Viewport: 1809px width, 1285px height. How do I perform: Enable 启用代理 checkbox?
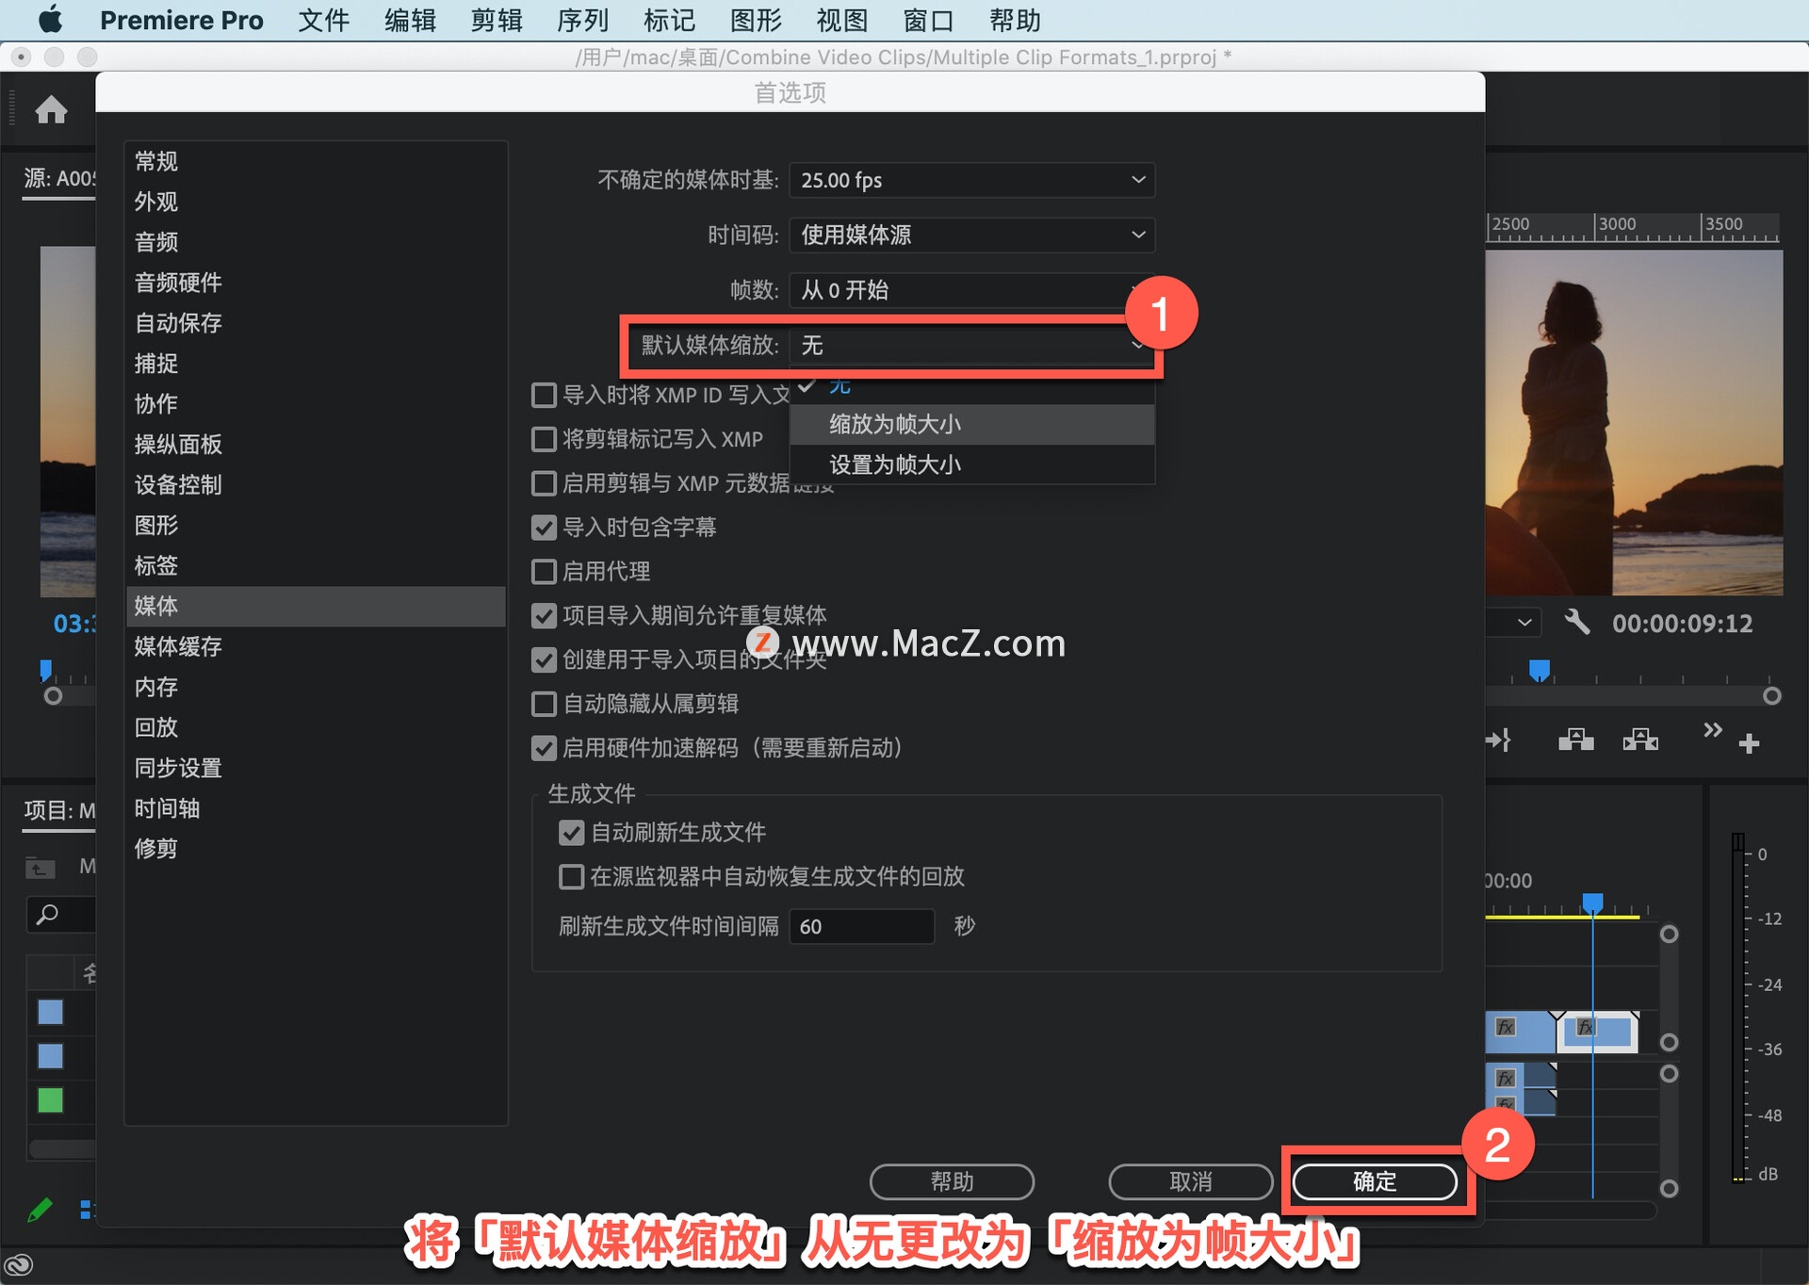click(x=545, y=572)
